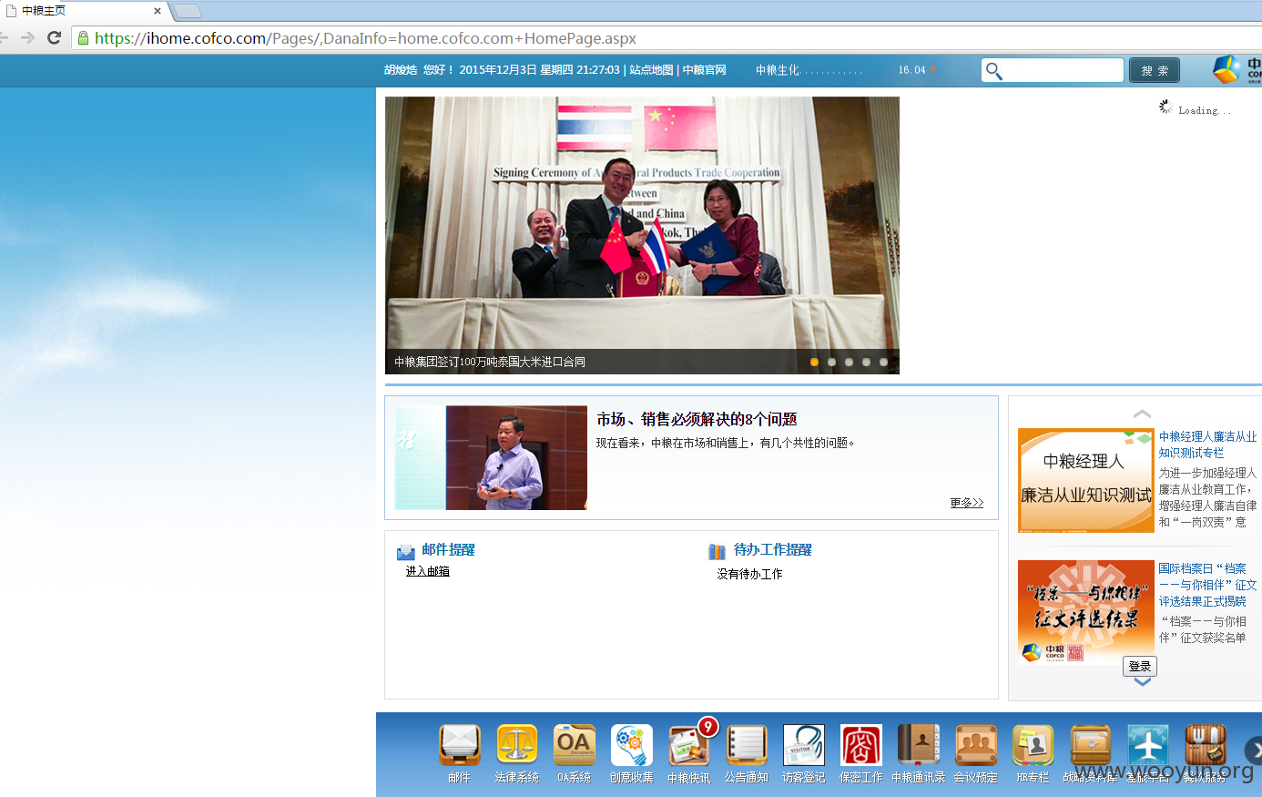
Task: Open the 中粮官网 link
Action: coord(705,70)
